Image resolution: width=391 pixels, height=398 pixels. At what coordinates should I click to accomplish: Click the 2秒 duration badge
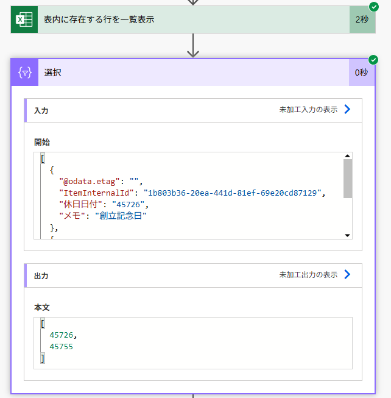(x=362, y=20)
